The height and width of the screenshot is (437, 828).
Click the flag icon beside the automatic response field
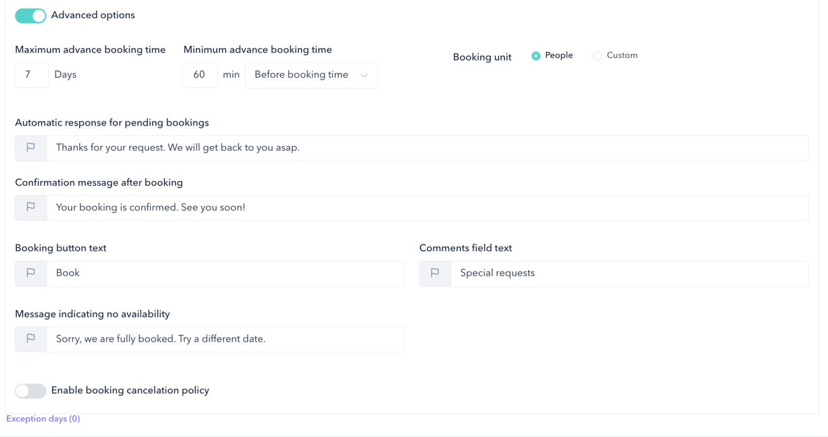pyautogui.click(x=30, y=148)
